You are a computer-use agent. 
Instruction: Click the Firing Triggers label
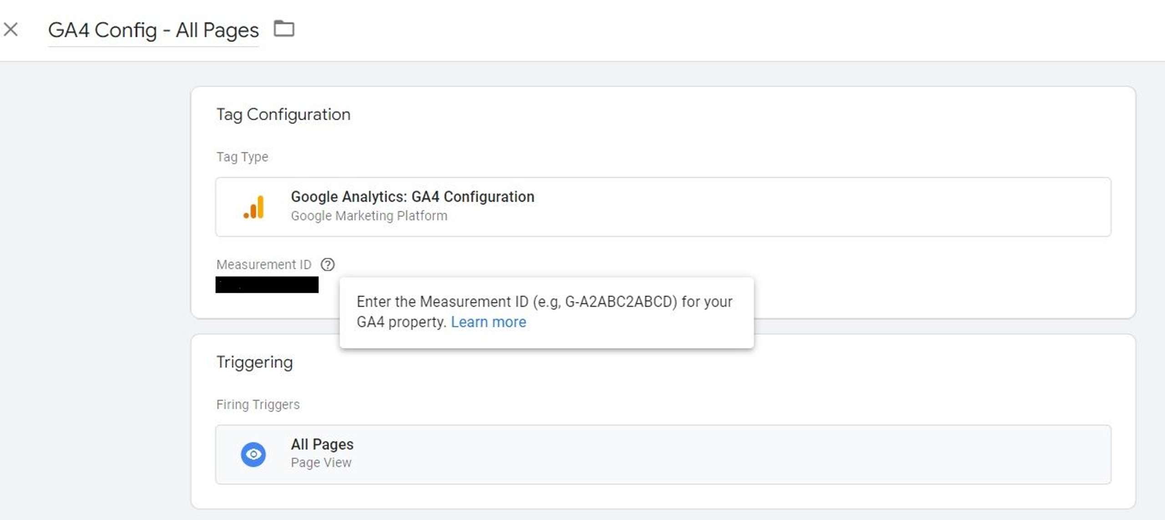tap(258, 404)
